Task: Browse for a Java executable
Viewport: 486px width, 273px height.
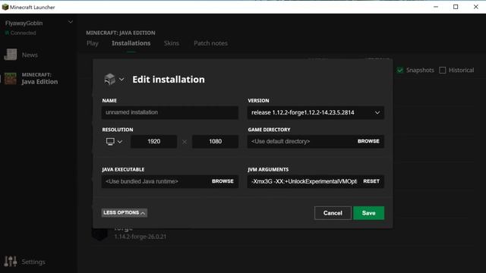Action: click(222, 181)
